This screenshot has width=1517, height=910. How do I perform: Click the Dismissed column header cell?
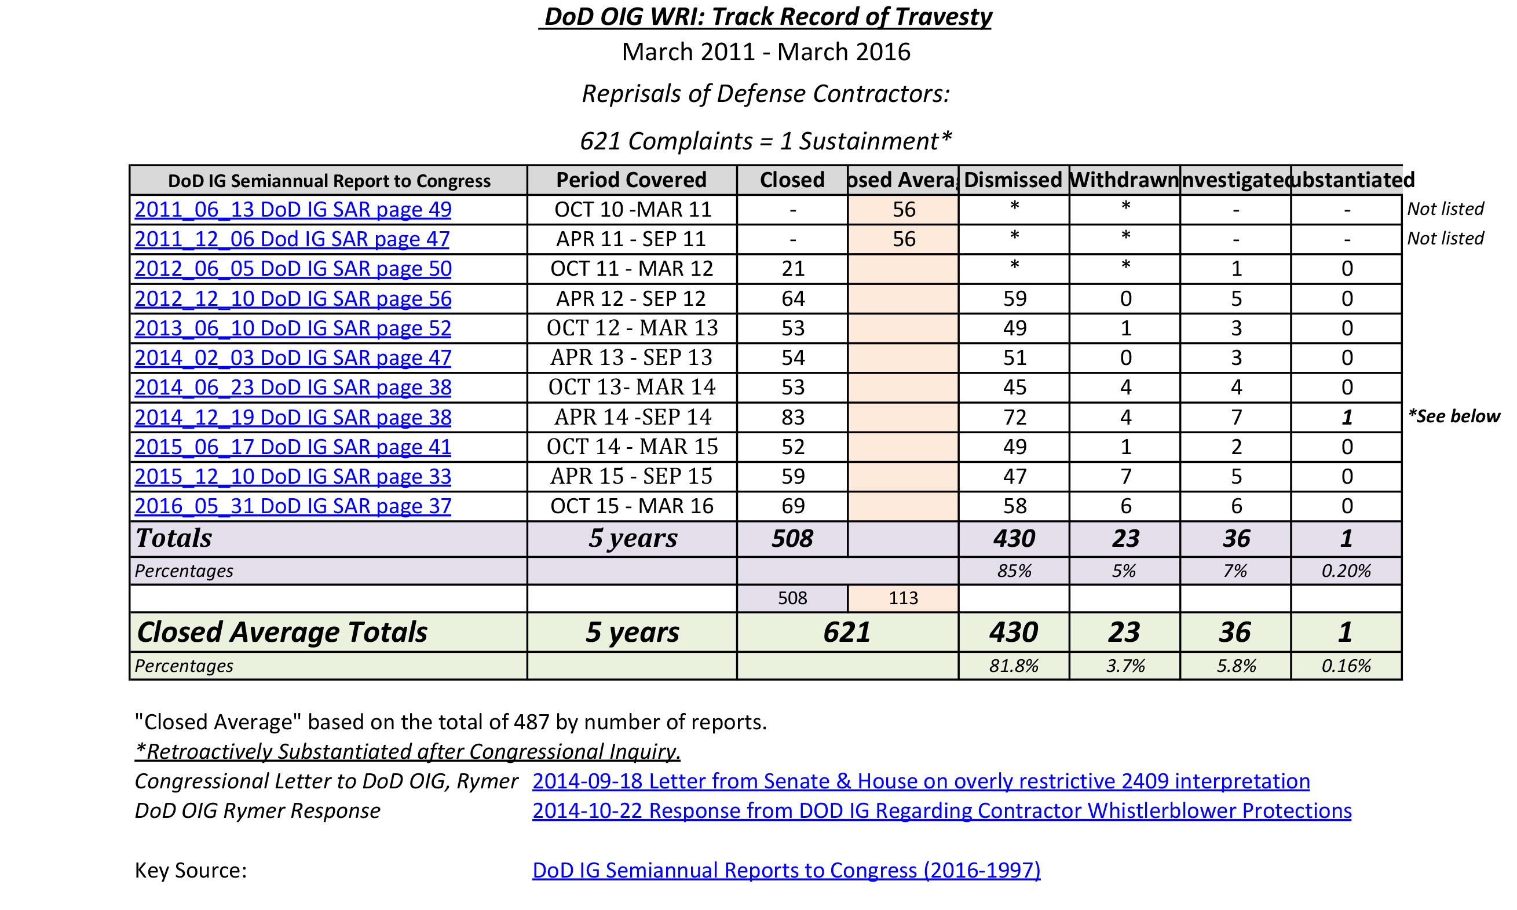coord(1012,180)
